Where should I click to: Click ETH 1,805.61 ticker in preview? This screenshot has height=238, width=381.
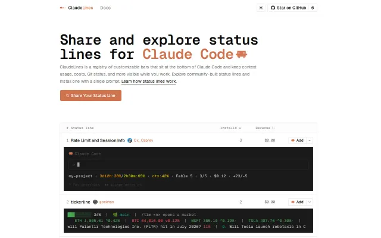pyautogui.click(x=97, y=221)
